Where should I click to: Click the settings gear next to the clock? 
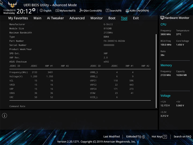(34, 10)
